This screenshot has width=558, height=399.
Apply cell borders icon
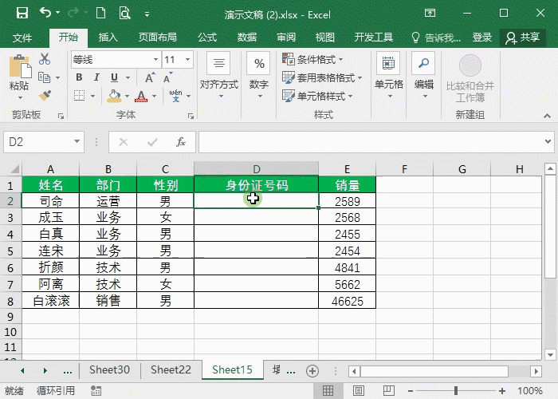click(80, 96)
